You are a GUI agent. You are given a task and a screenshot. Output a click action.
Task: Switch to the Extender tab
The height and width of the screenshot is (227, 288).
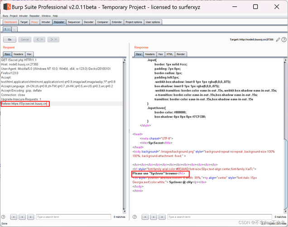117,22
